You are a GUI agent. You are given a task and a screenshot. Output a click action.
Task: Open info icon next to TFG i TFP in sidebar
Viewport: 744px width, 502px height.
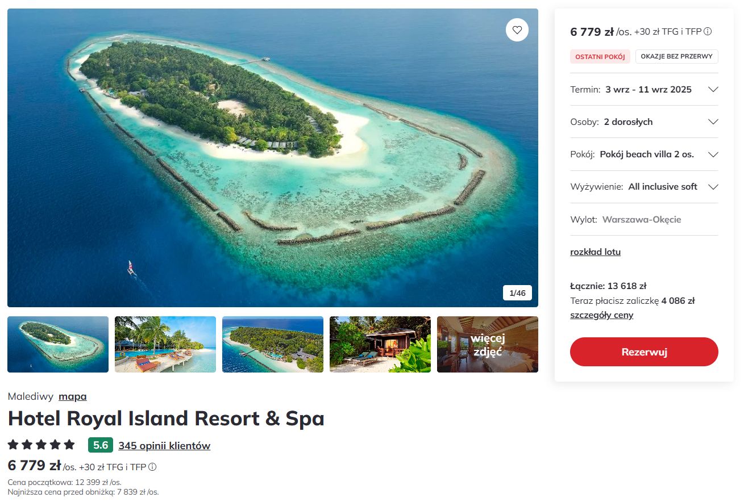point(708,32)
